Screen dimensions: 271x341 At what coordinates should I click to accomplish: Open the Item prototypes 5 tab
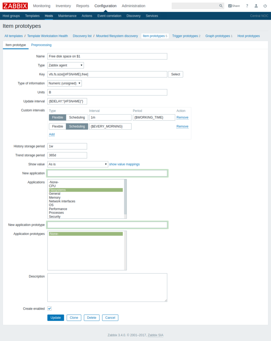click(155, 36)
